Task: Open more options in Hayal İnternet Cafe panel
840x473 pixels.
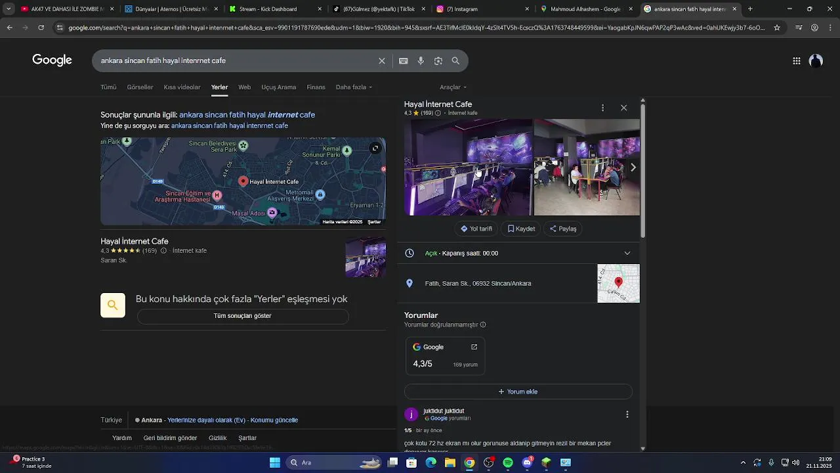Action: [602, 108]
